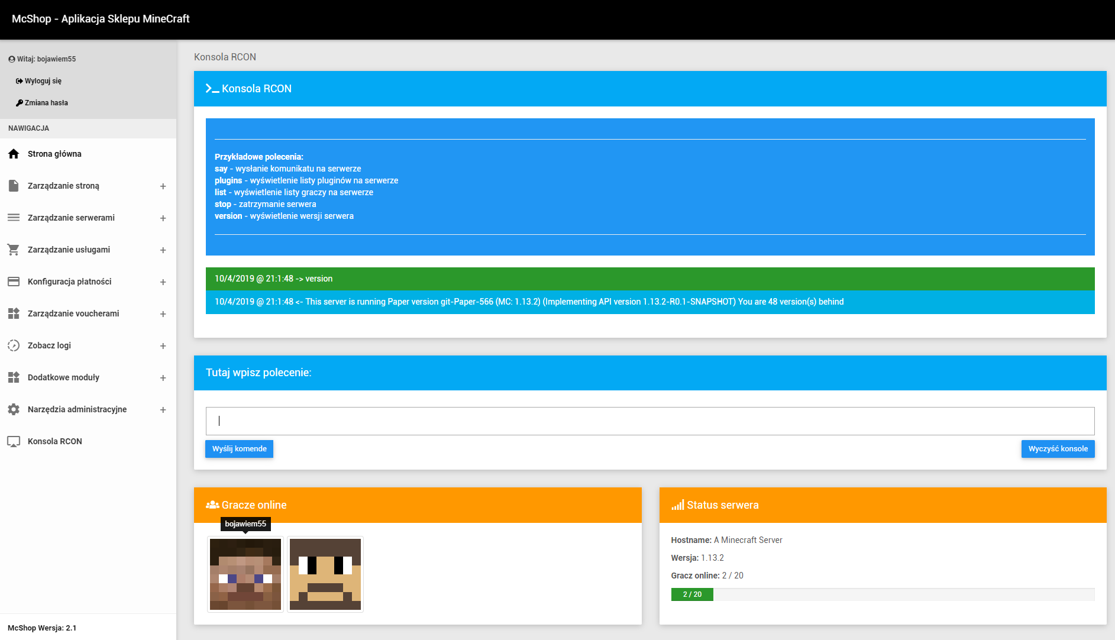Expand Zarządzanie usługami using plus sign
Viewport: 1115px width, 640px height.
pyautogui.click(x=163, y=250)
